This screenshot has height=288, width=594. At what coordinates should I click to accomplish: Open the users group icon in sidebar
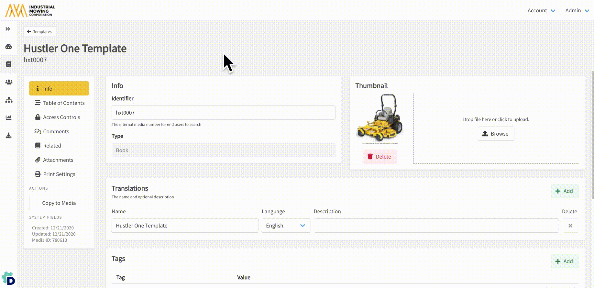[9, 82]
